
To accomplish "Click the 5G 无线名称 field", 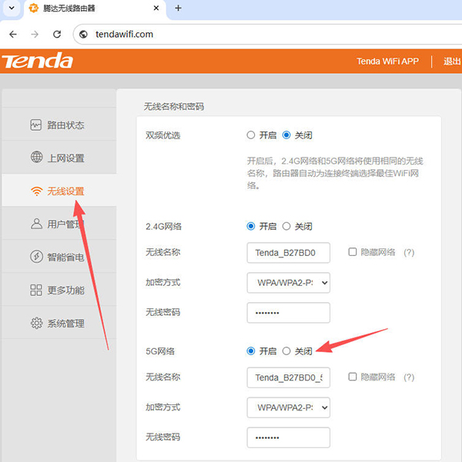I will [x=289, y=377].
